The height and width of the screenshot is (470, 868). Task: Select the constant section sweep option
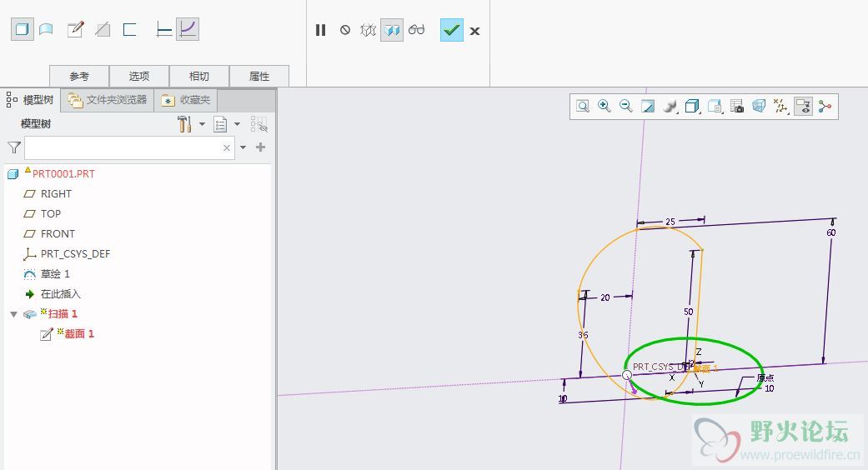164,29
